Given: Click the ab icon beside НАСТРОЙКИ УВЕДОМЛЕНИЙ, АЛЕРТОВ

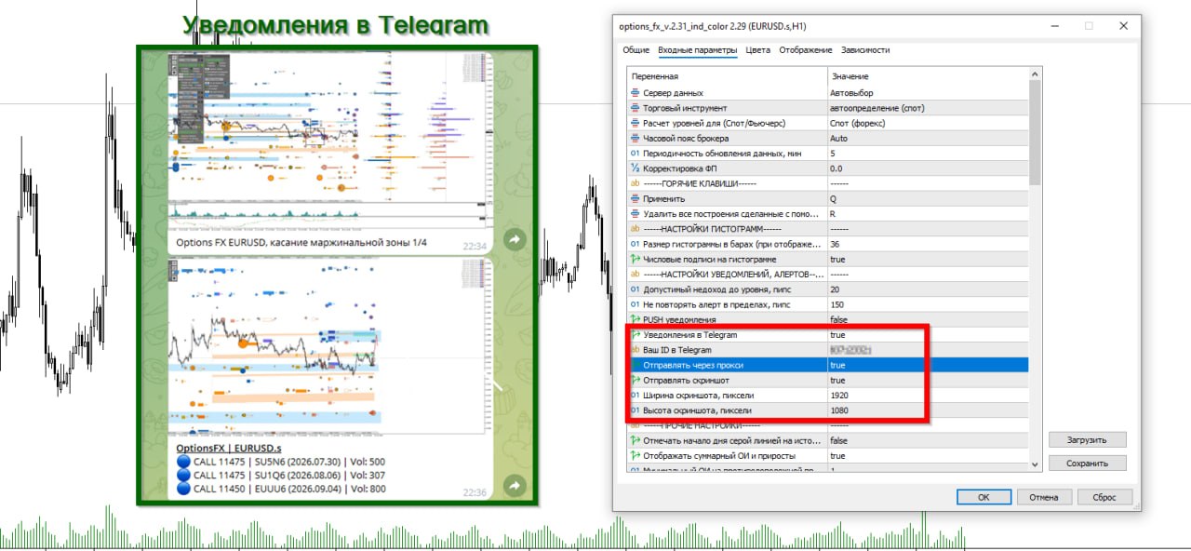Looking at the screenshot, I should tap(636, 275).
